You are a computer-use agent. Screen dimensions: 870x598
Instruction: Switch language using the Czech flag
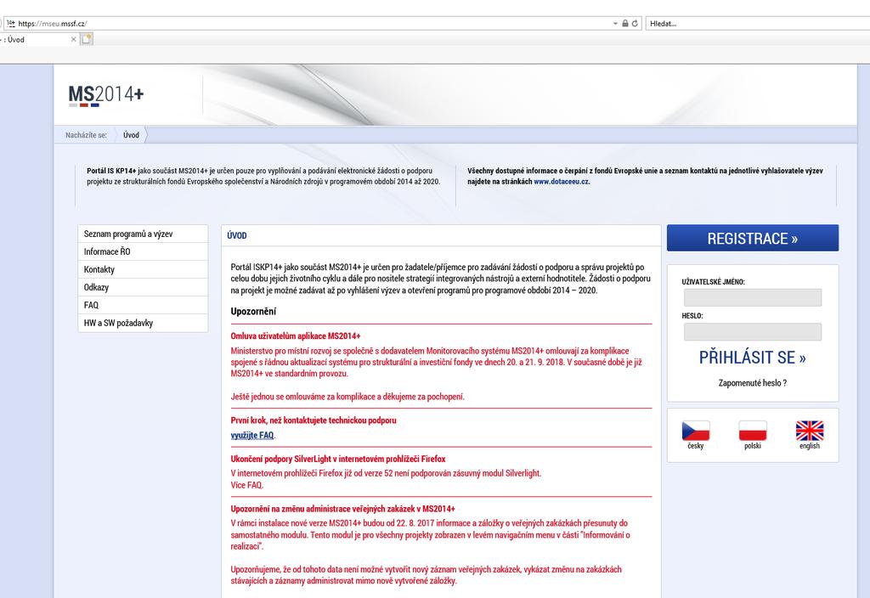pos(696,431)
